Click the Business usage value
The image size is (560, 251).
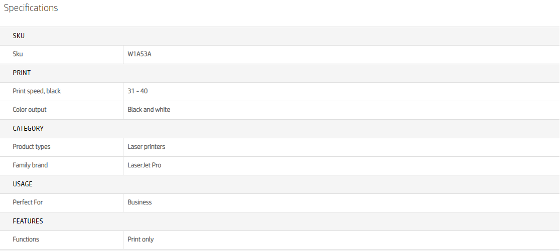[x=139, y=202]
